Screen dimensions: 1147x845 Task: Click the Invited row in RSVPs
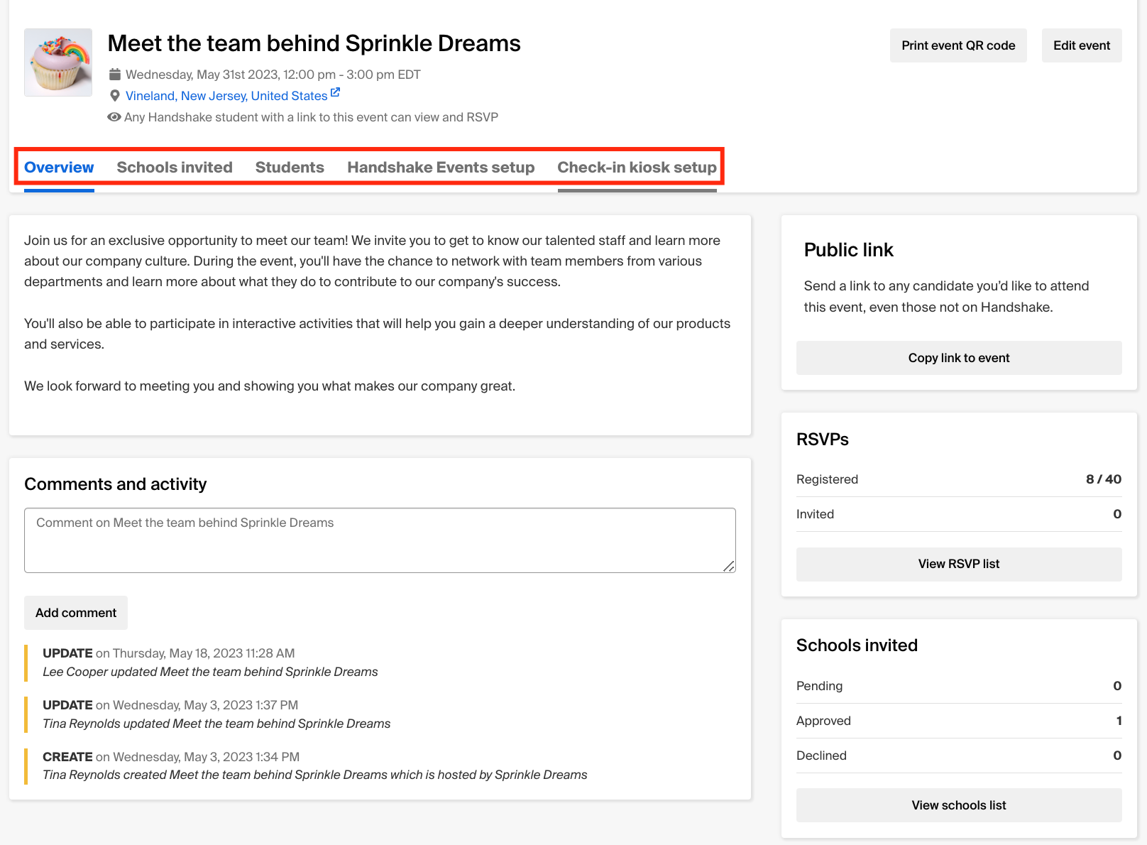point(959,514)
